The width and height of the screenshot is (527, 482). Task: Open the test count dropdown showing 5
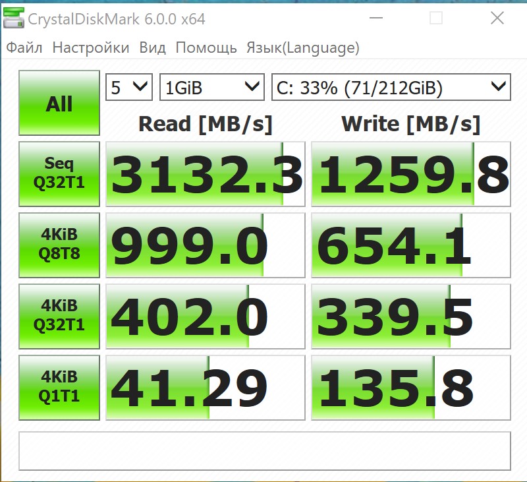pyautogui.click(x=129, y=87)
